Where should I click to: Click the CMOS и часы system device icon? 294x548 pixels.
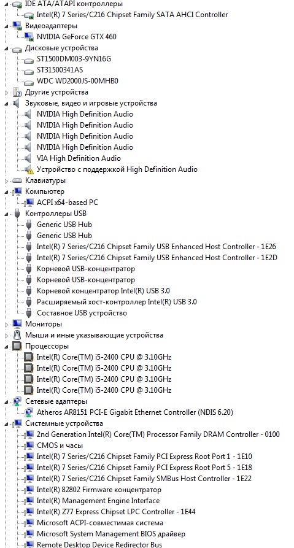pos(29,446)
